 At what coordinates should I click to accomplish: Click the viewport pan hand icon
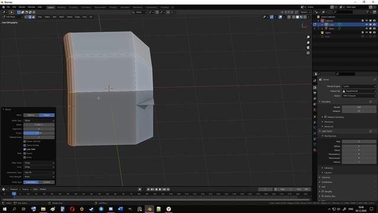(x=308, y=42)
